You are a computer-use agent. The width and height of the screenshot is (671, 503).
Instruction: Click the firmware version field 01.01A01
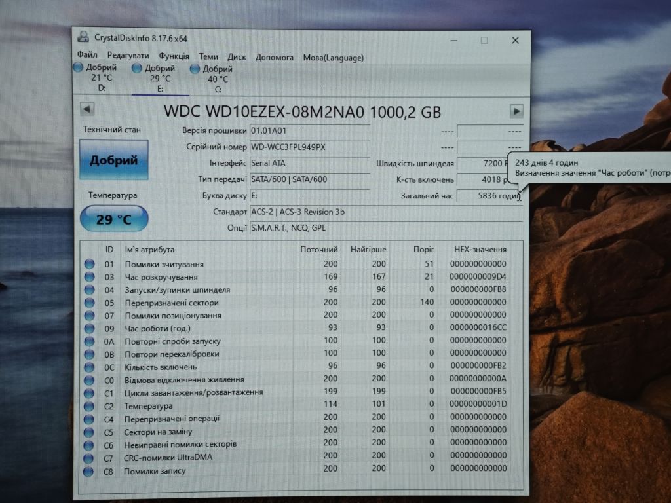[309, 131]
